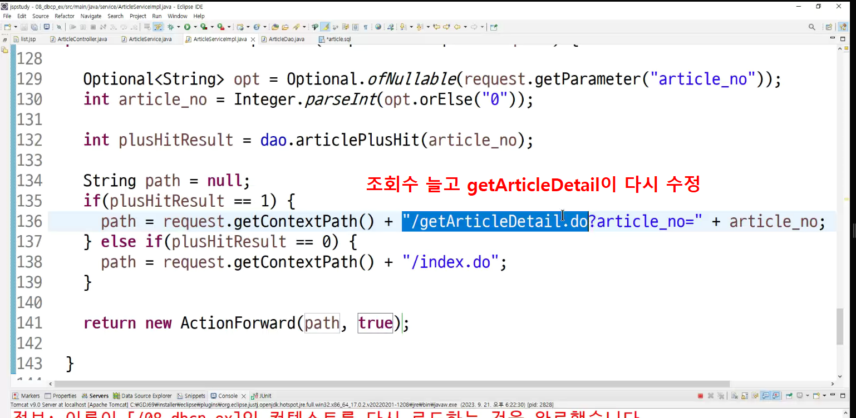Toggle Show Console on standard output change
The height and width of the screenshot is (418, 856).
[765, 396]
